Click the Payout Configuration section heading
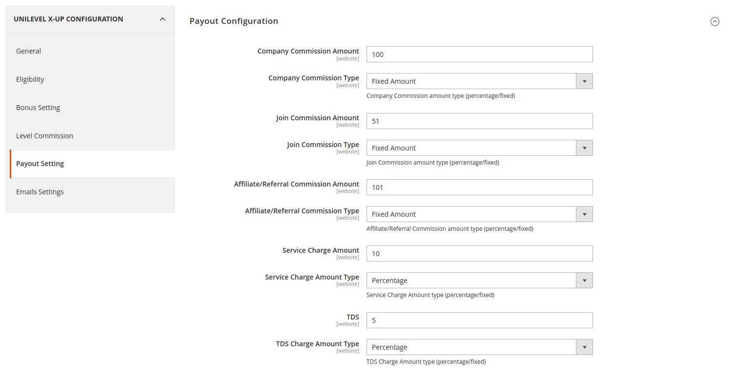 coord(234,21)
